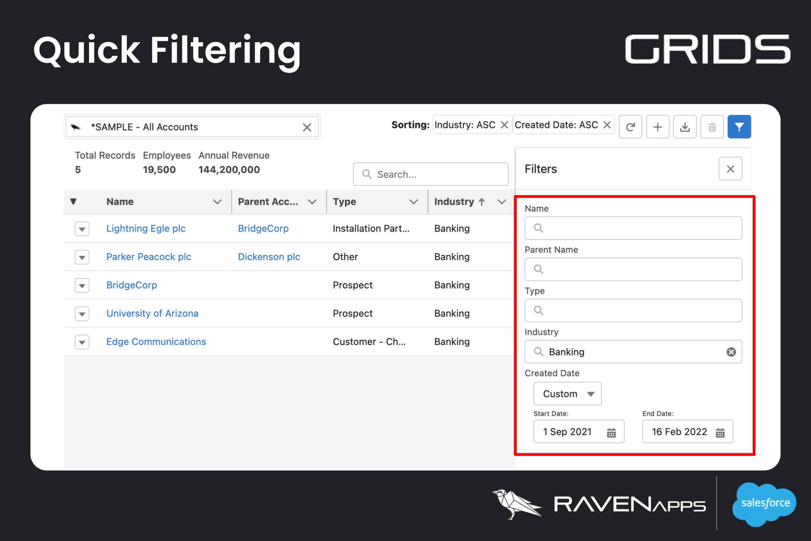
Task: Click the trash delete icon
Action: pyautogui.click(x=712, y=127)
